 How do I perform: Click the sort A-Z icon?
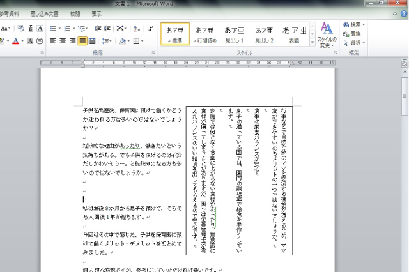coord(137,28)
